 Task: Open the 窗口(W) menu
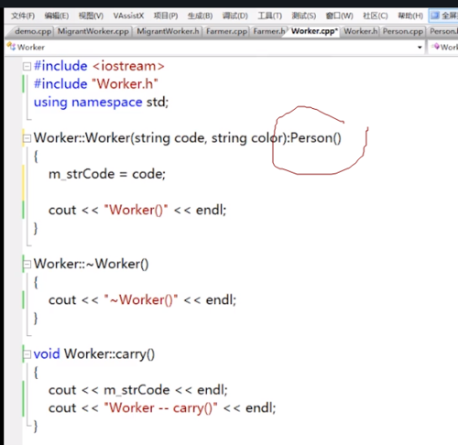[339, 16]
